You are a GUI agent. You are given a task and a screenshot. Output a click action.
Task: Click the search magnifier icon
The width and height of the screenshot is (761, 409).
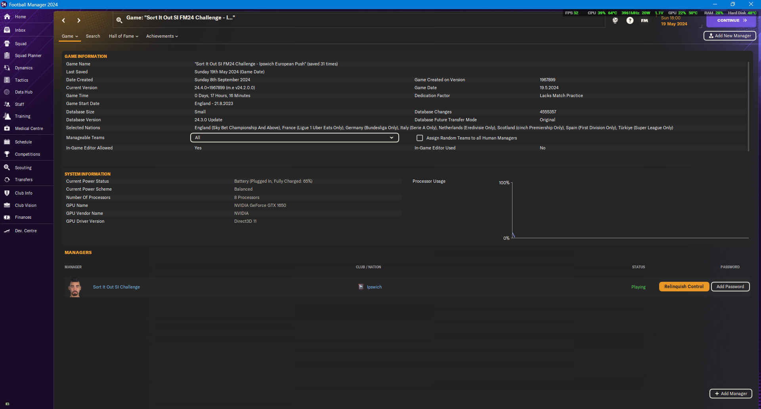pyautogui.click(x=119, y=20)
